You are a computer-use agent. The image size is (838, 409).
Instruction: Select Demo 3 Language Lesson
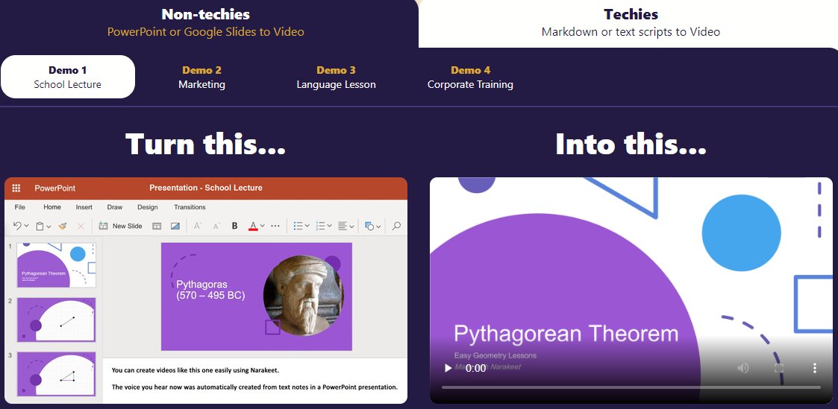[x=336, y=77]
